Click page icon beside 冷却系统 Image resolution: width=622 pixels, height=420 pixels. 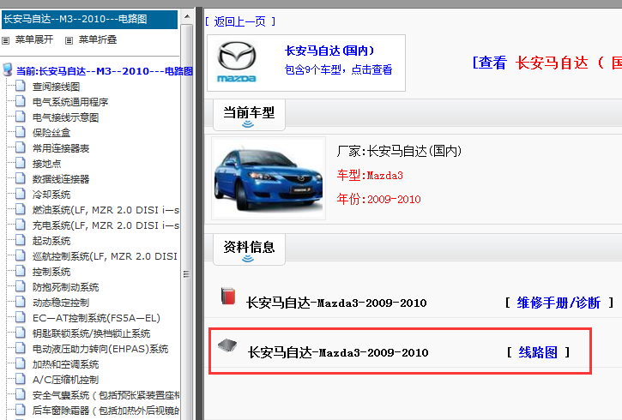pyautogui.click(x=21, y=195)
